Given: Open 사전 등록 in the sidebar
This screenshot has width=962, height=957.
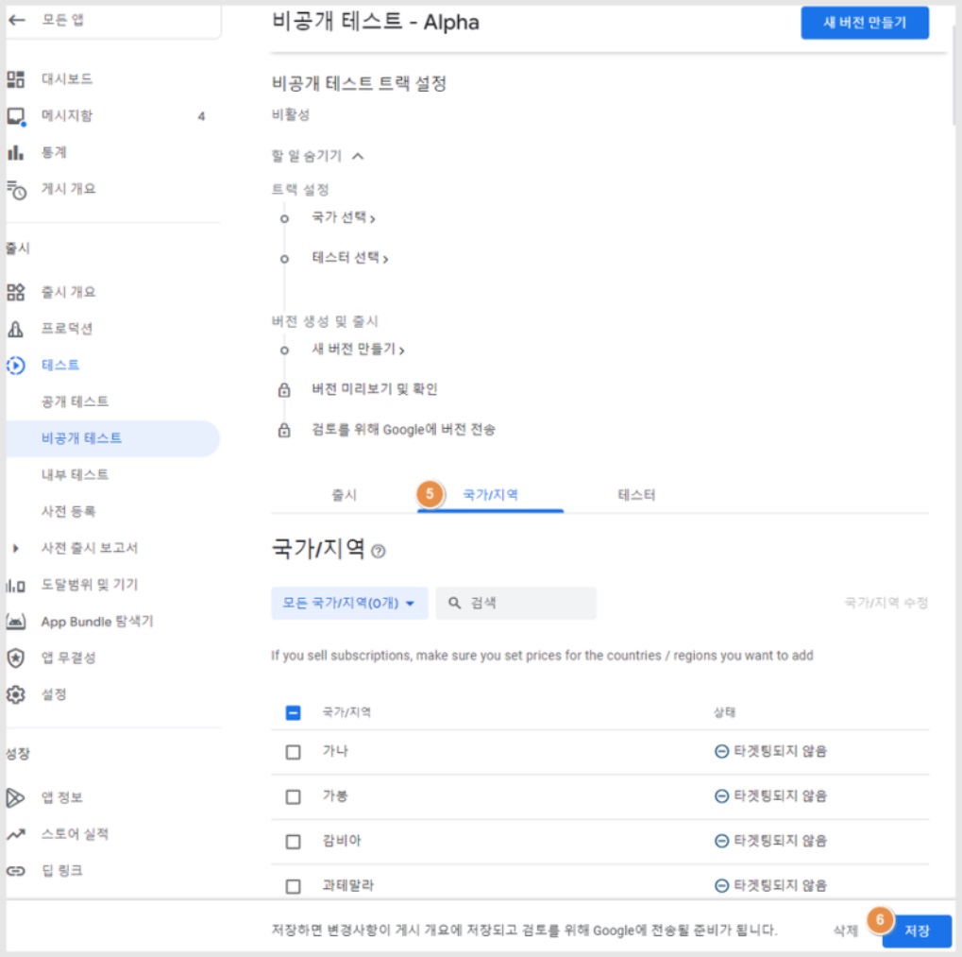Looking at the screenshot, I should [68, 511].
